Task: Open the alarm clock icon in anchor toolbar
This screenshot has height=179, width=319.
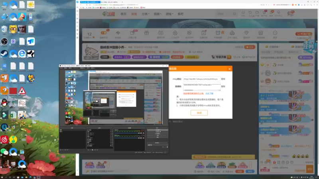Action: click(218, 33)
